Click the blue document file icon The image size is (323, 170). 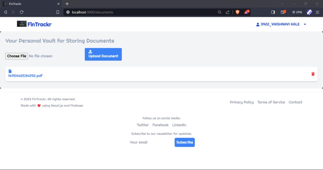tap(10, 71)
